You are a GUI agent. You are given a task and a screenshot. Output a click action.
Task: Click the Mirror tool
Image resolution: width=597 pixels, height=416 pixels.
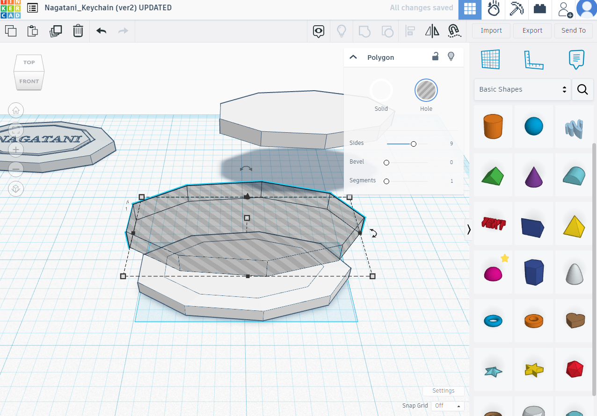[432, 31]
